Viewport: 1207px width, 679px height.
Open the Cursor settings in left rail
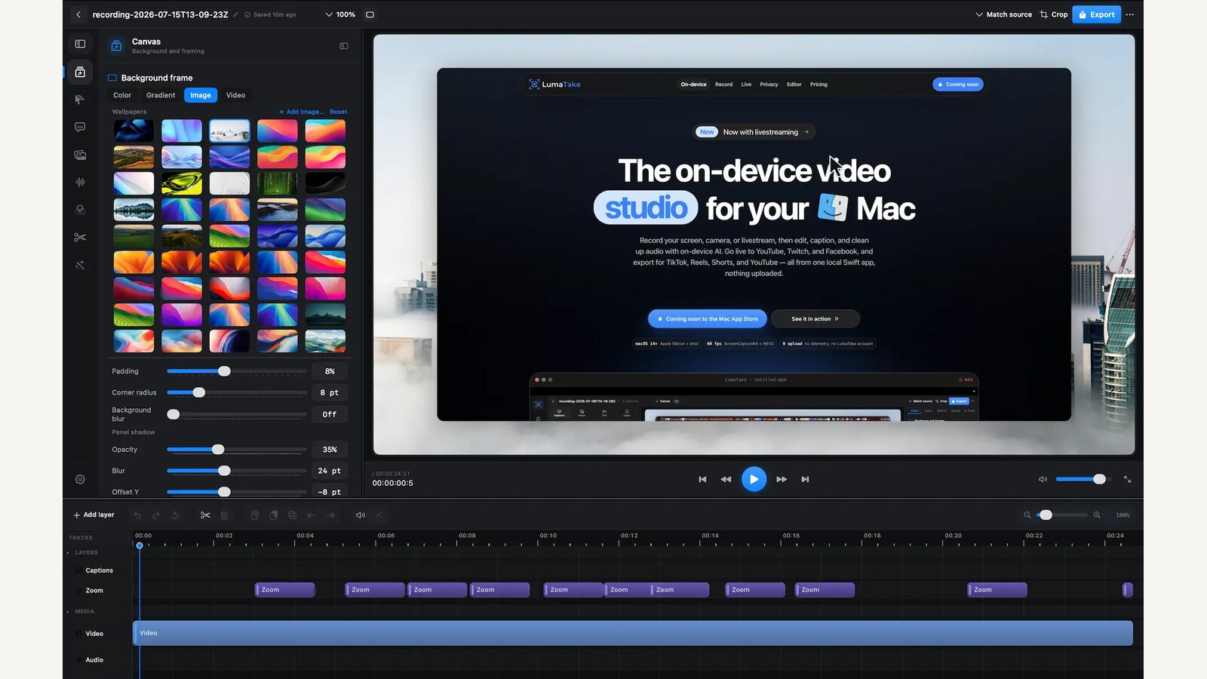tap(80, 100)
